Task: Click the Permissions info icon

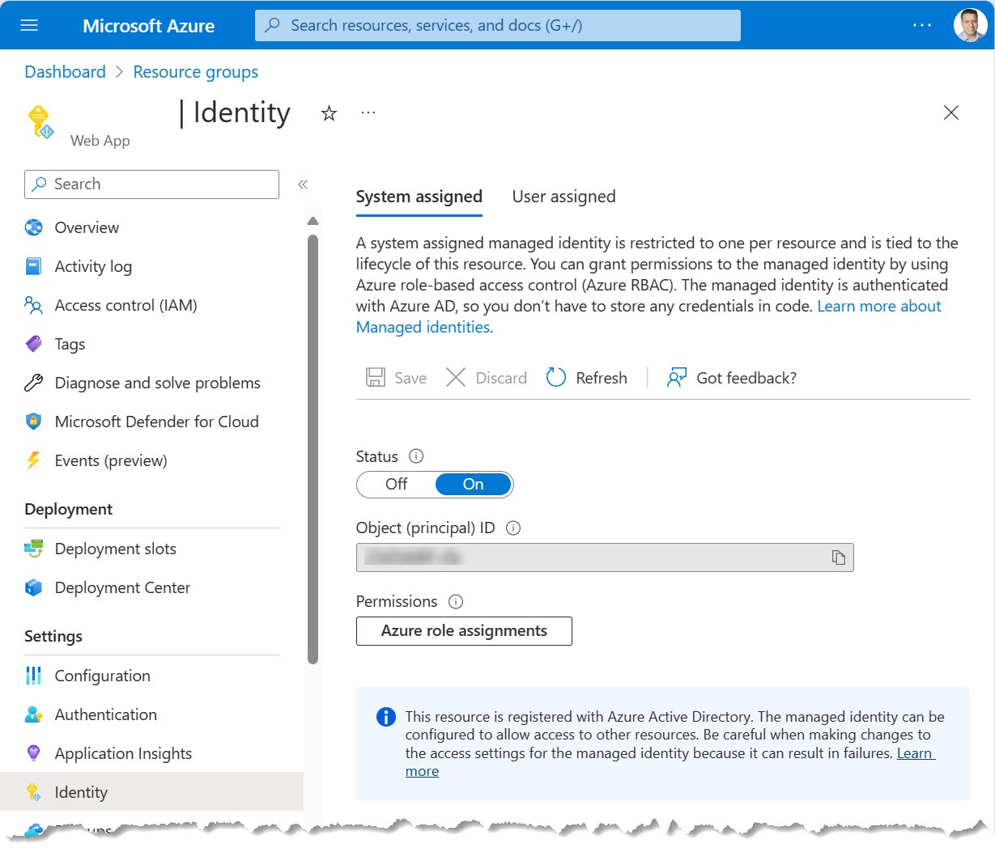Action: point(456,601)
